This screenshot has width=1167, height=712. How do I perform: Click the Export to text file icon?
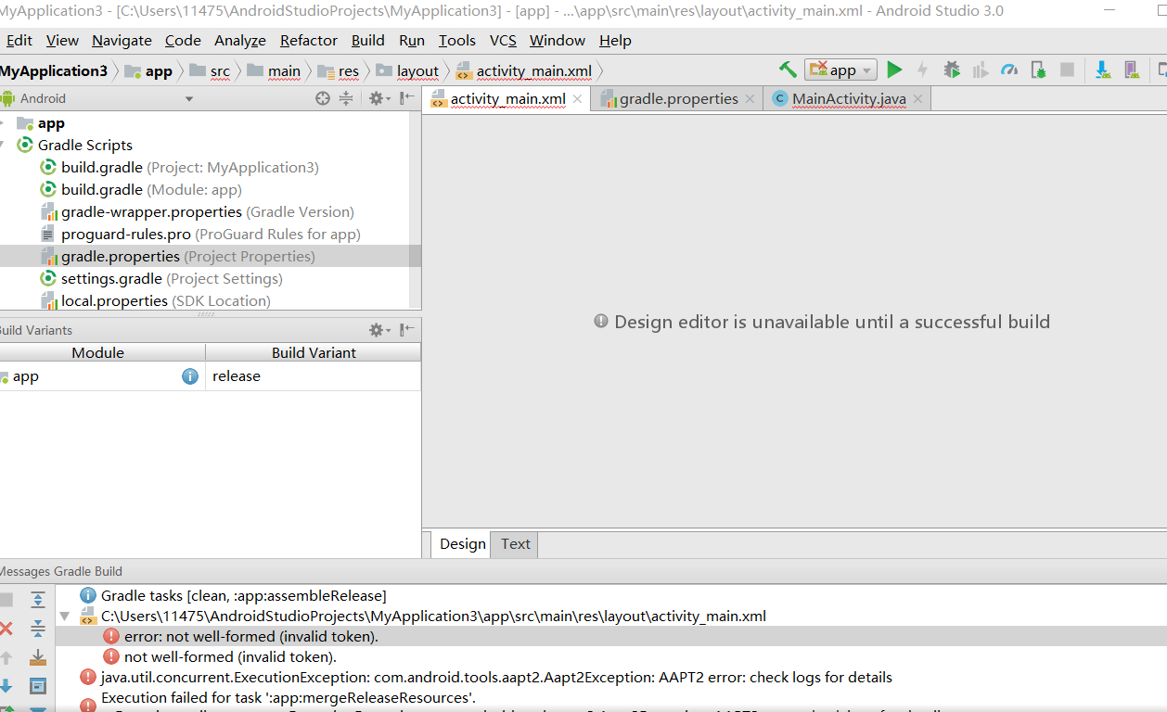(x=38, y=657)
